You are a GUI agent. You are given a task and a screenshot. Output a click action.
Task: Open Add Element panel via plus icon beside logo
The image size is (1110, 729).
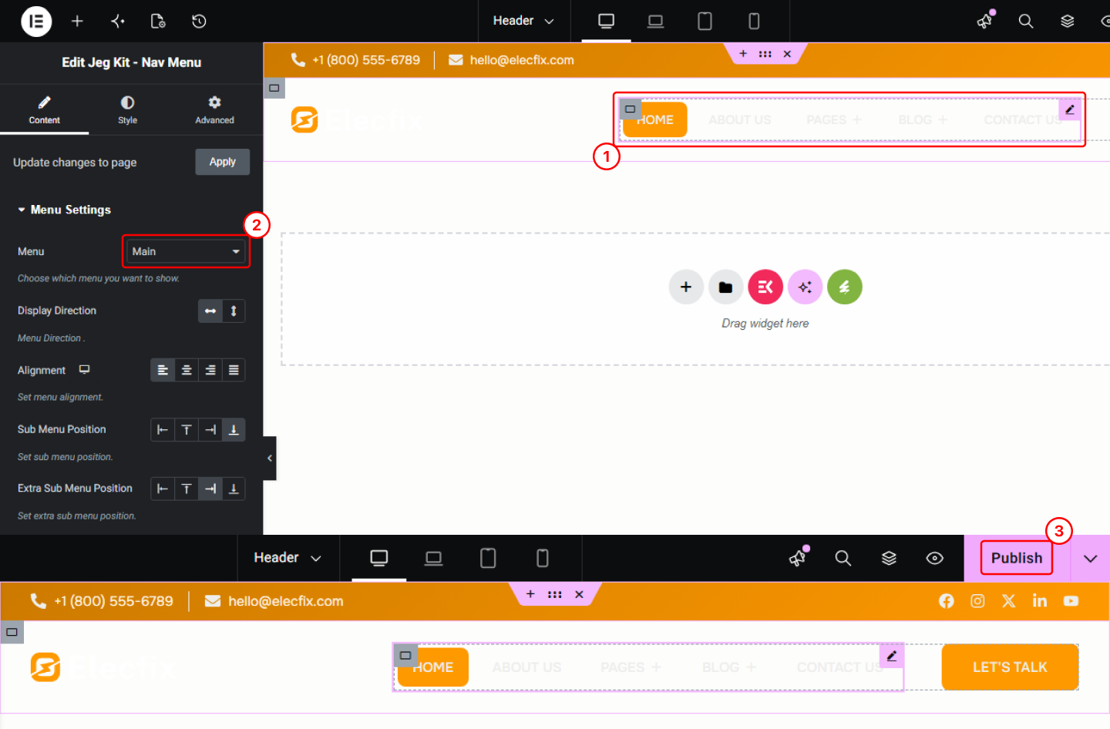[77, 22]
